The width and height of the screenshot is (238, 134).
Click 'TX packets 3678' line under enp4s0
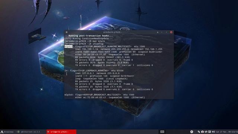pos(102,63)
